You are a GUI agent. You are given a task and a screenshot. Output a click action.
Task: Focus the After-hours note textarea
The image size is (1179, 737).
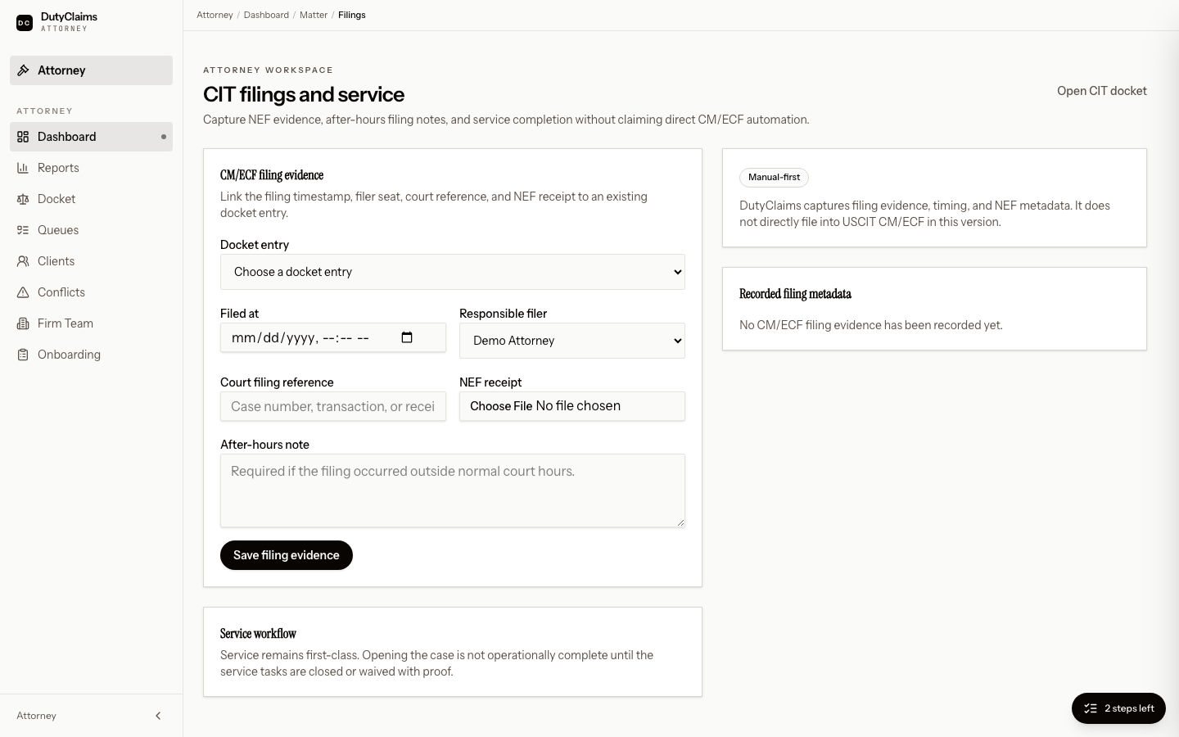(x=453, y=491)
